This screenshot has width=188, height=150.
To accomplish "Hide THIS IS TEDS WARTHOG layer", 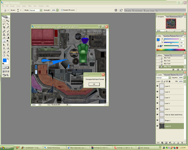I will (x=157, y=115).
